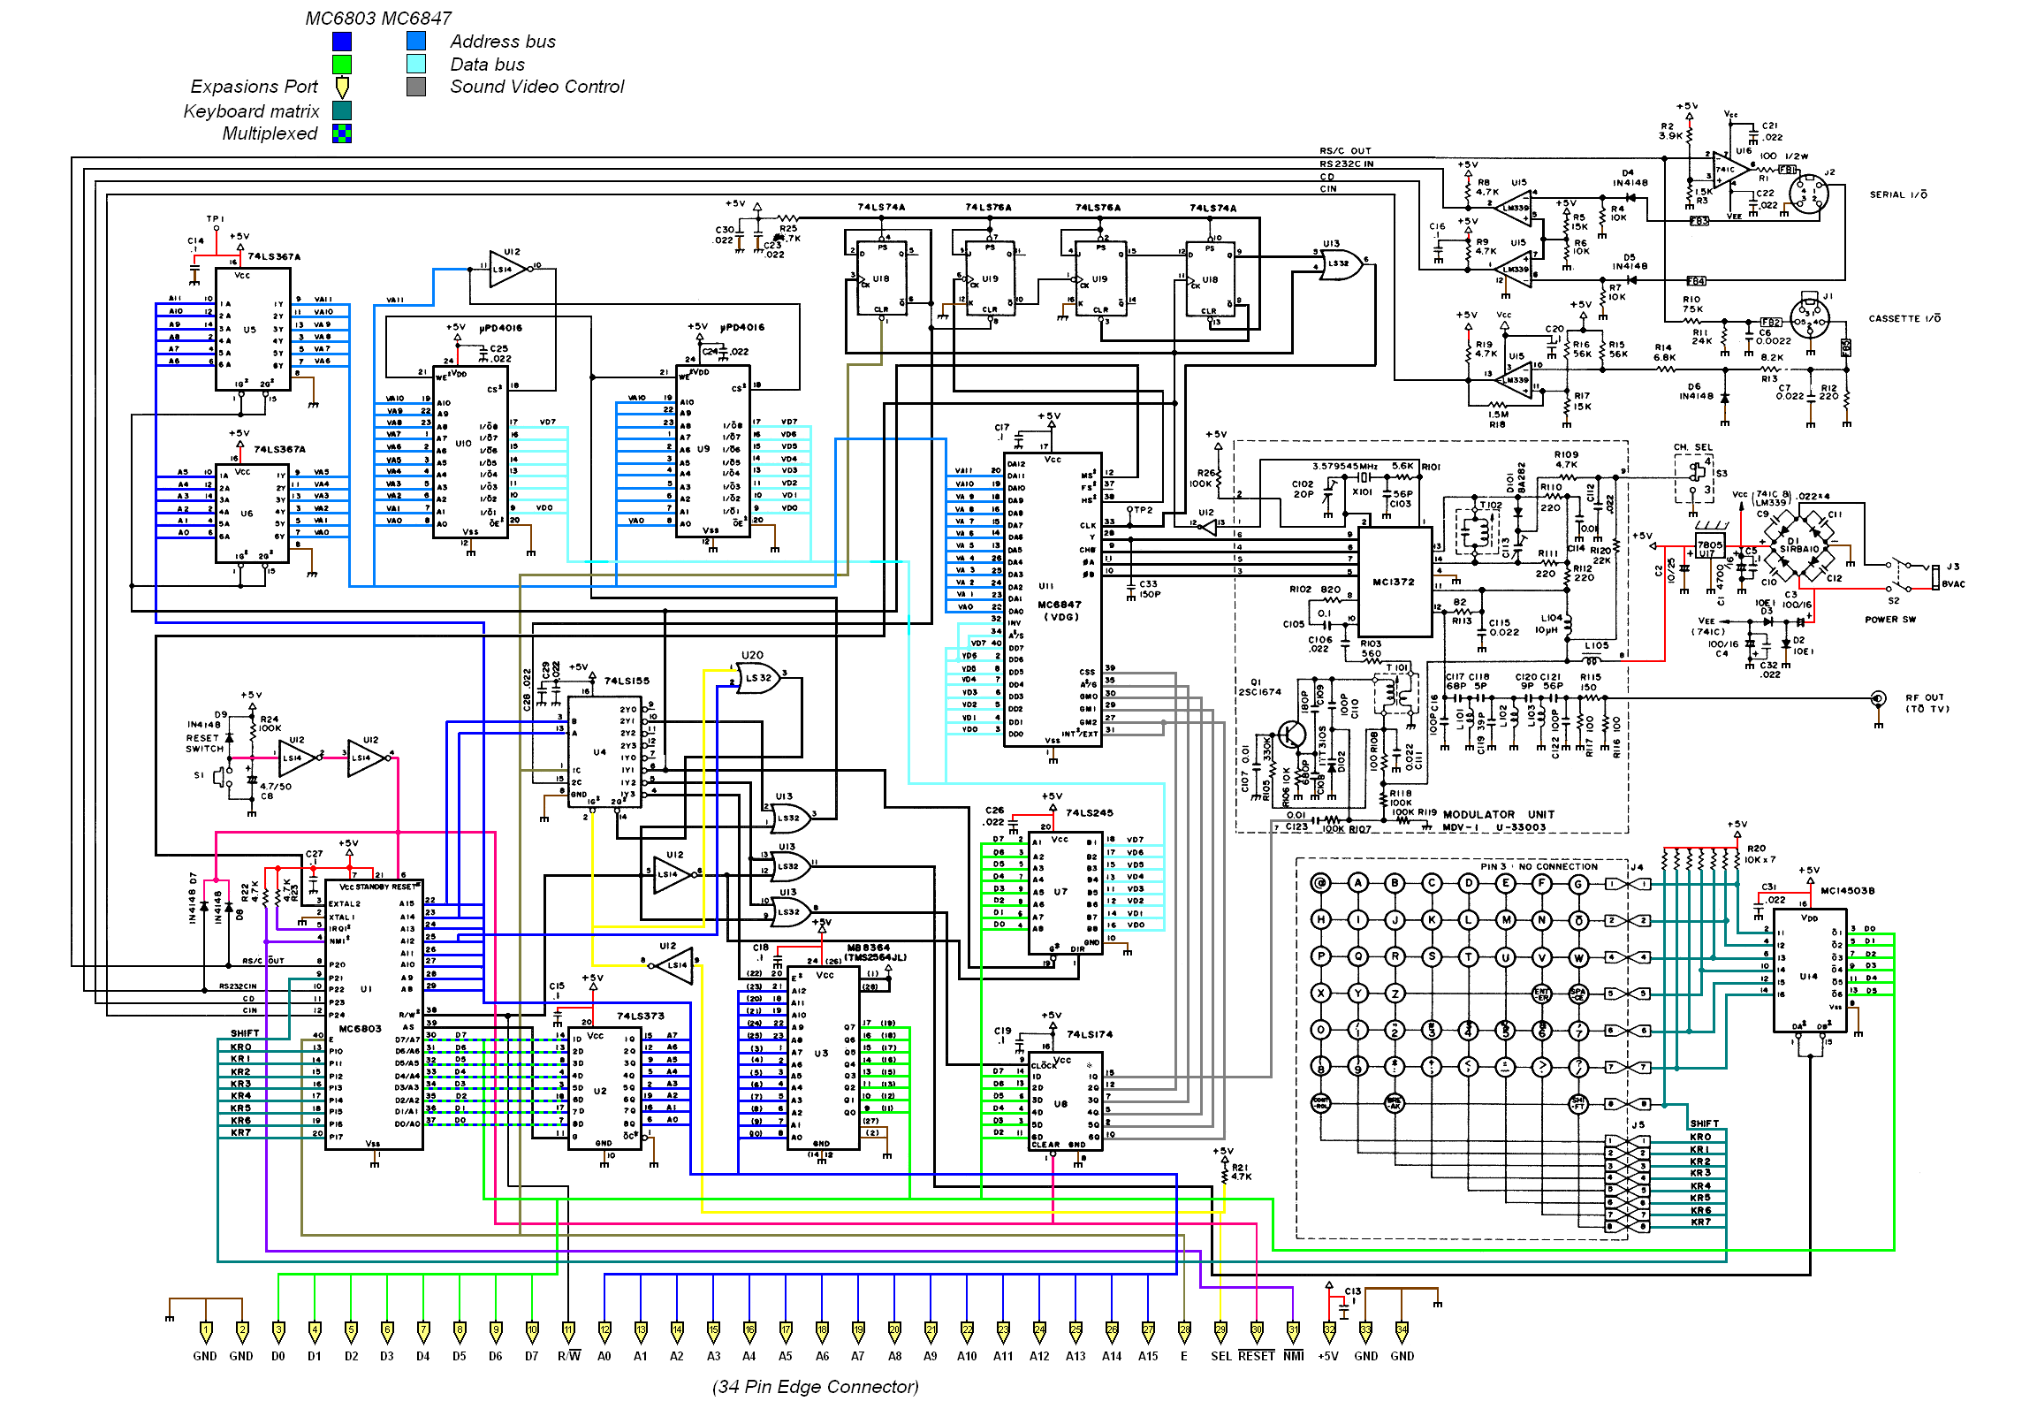The width and height of the screenshot is (2037, 1424).
Task: Click the U13 LS32 OR gate at top
Action: 1340,263
